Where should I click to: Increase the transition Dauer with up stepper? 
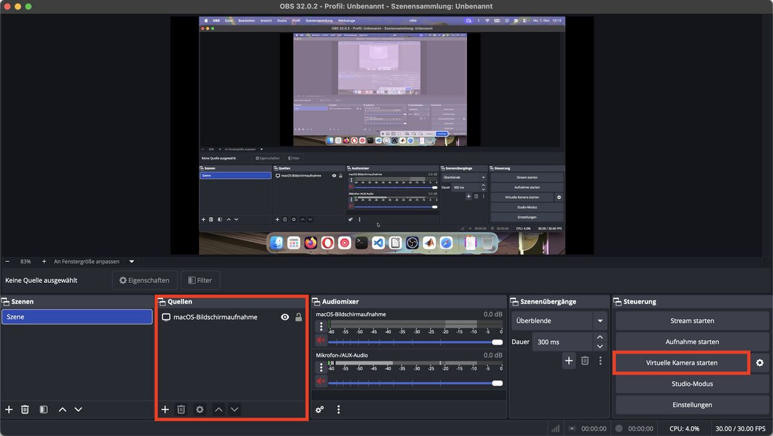click(600, 337)
